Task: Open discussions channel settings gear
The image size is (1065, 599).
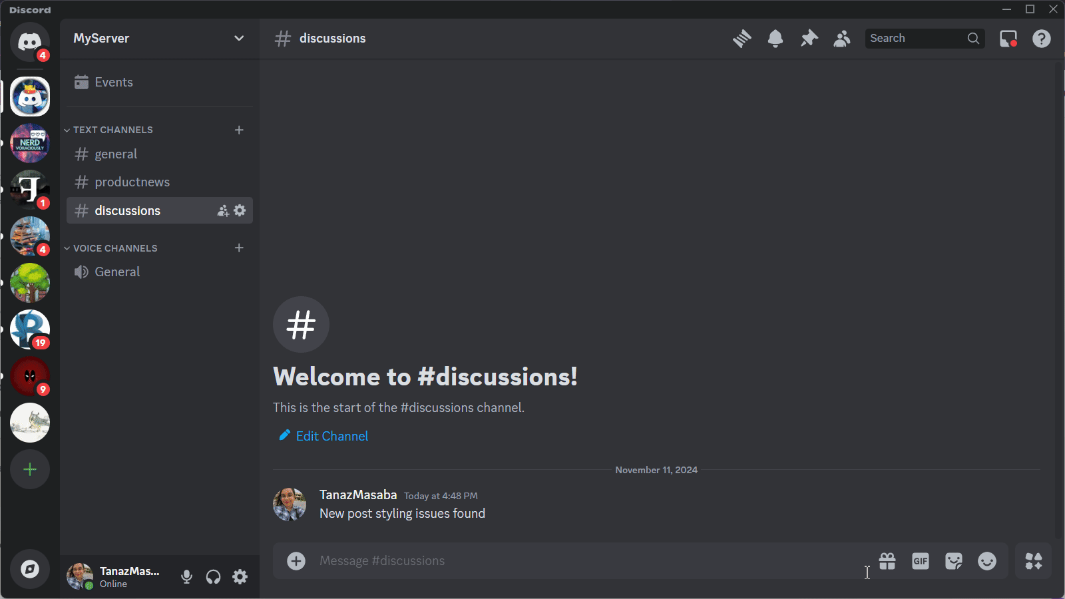Action: [x=240, y=210]
